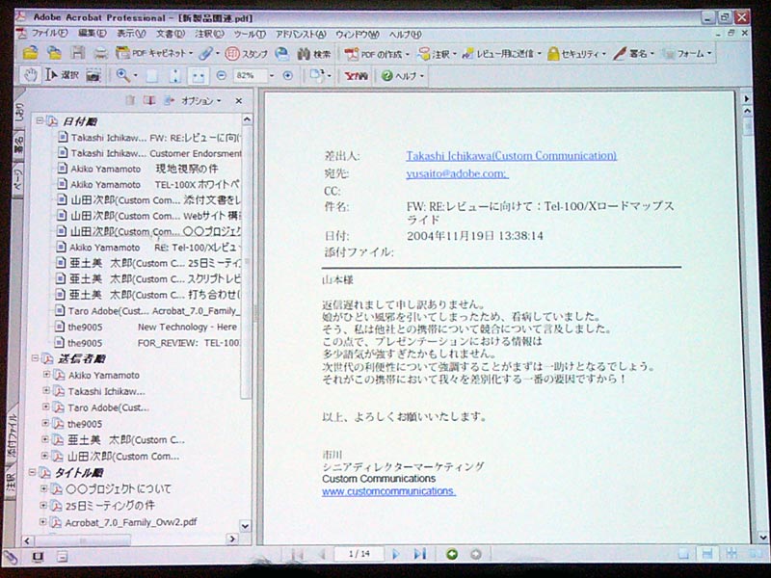Viewport: 771px width, 578px height.
Task: Collapse the 日付順 bookmark group
Action: coord(40,120)
